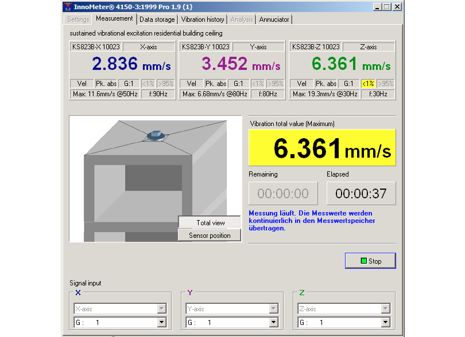Click the yellow vibration total value display
Viewport: 465px width, 337px height.
(322, 148)
